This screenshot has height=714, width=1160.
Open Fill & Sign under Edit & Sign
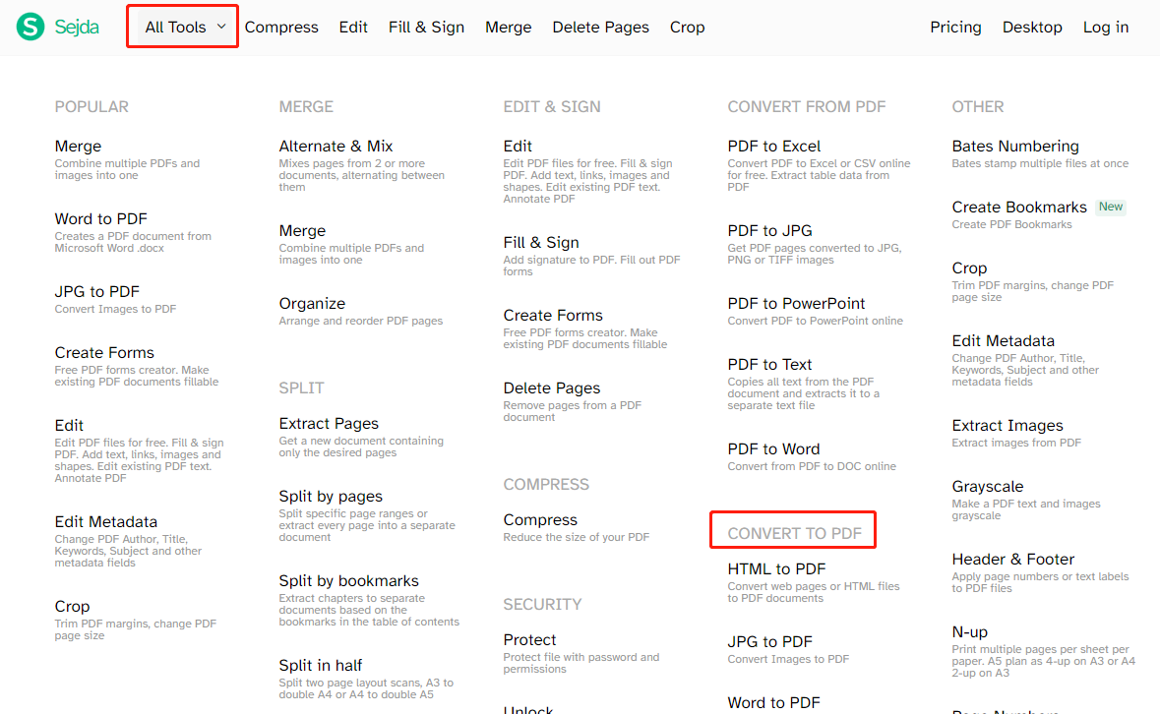point(541,243)
